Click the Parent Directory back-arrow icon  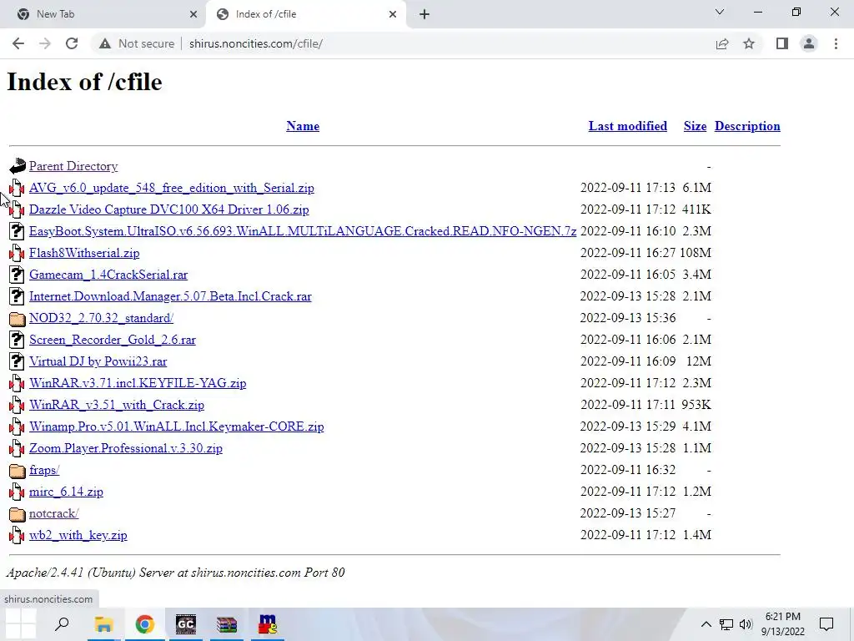coord(18,166)
